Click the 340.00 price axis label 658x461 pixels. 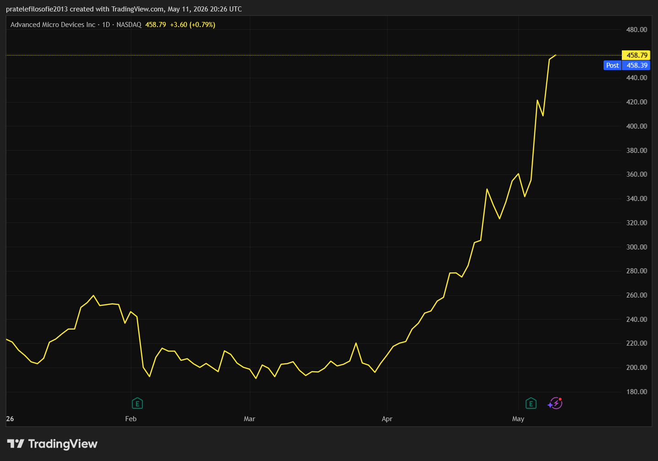636,199
